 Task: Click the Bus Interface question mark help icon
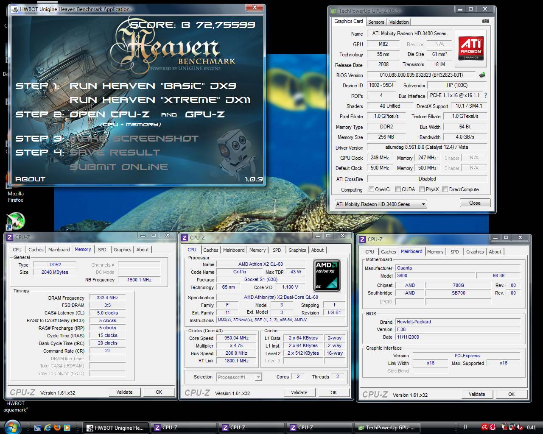486,95
